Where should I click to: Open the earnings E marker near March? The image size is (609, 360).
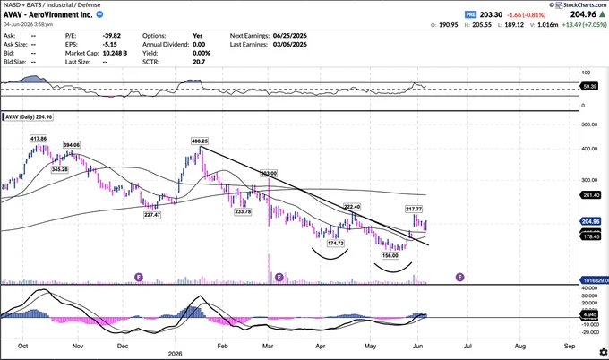(279, 277)
